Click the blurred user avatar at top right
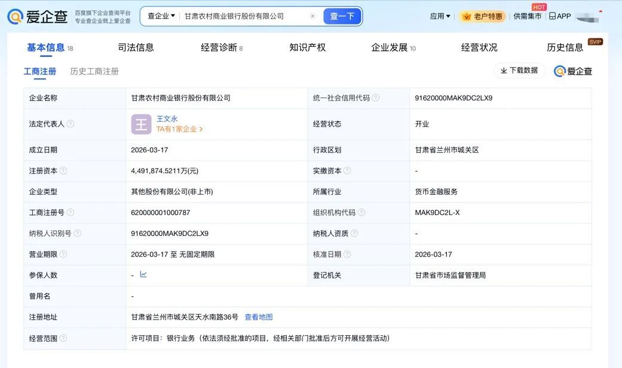The width and height of the screenshot is (622, 368). [588, 17]
